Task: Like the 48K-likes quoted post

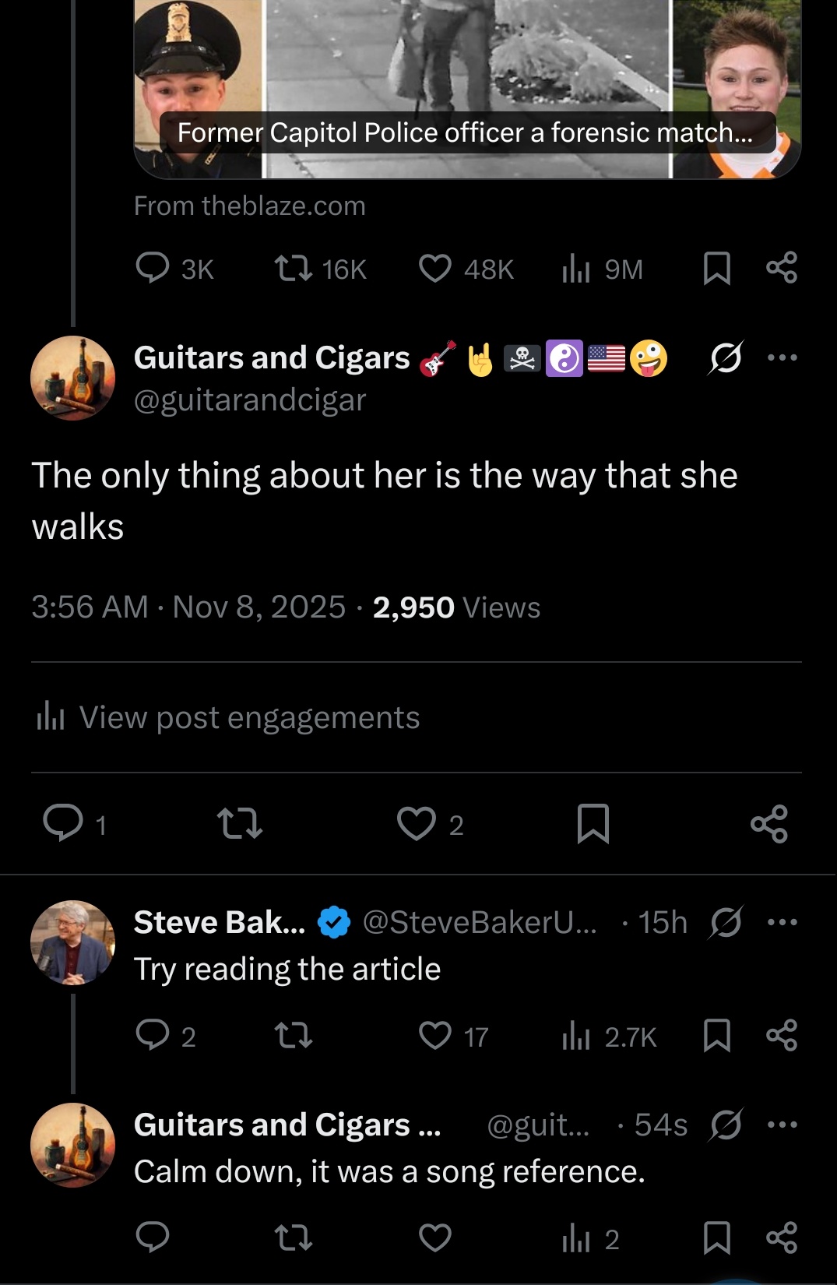Action: 434,269
